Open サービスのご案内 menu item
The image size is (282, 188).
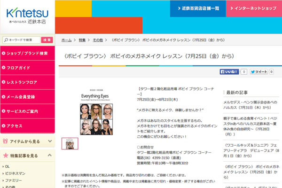(x=28, y=111)
